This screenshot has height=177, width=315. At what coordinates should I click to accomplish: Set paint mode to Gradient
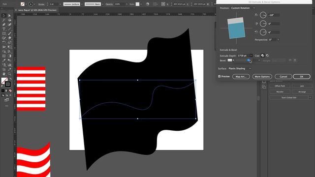[x=6, y=90]
